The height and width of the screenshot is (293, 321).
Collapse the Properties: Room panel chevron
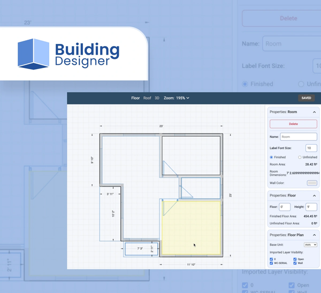(x=314, y=112)
